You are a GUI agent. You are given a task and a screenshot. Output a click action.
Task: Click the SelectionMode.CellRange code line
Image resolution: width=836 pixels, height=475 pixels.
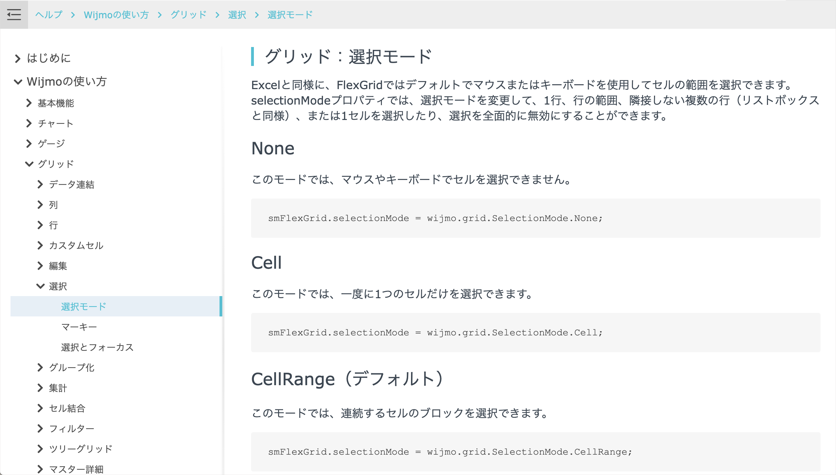click(450, 452)
